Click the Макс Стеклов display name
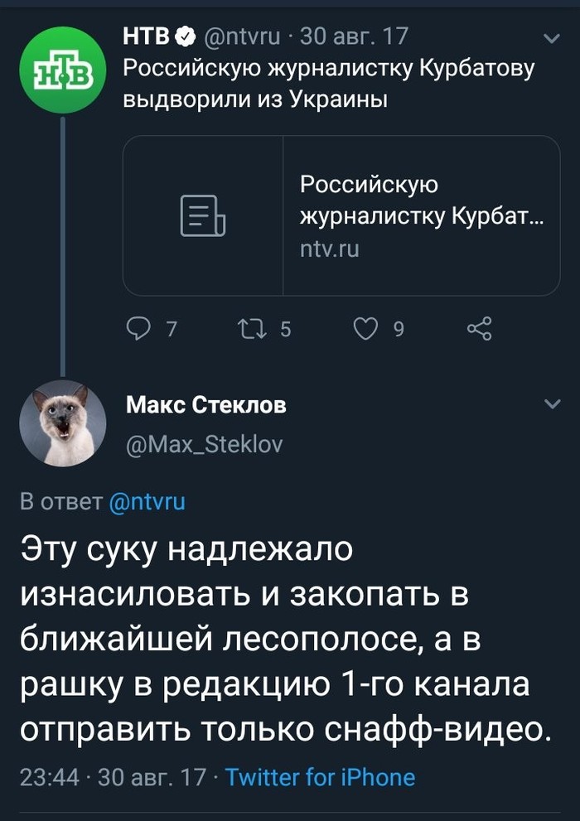This screenshot has height=821, width=580. click(206, 406)
